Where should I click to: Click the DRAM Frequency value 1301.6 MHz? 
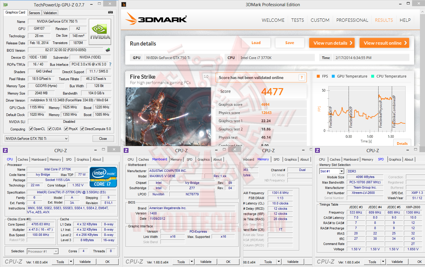[x=280, y=193]
